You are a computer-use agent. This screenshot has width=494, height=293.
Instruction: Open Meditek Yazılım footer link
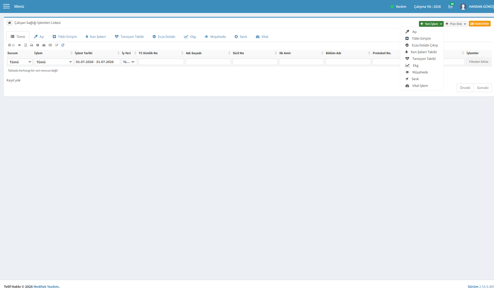point(46,287)
